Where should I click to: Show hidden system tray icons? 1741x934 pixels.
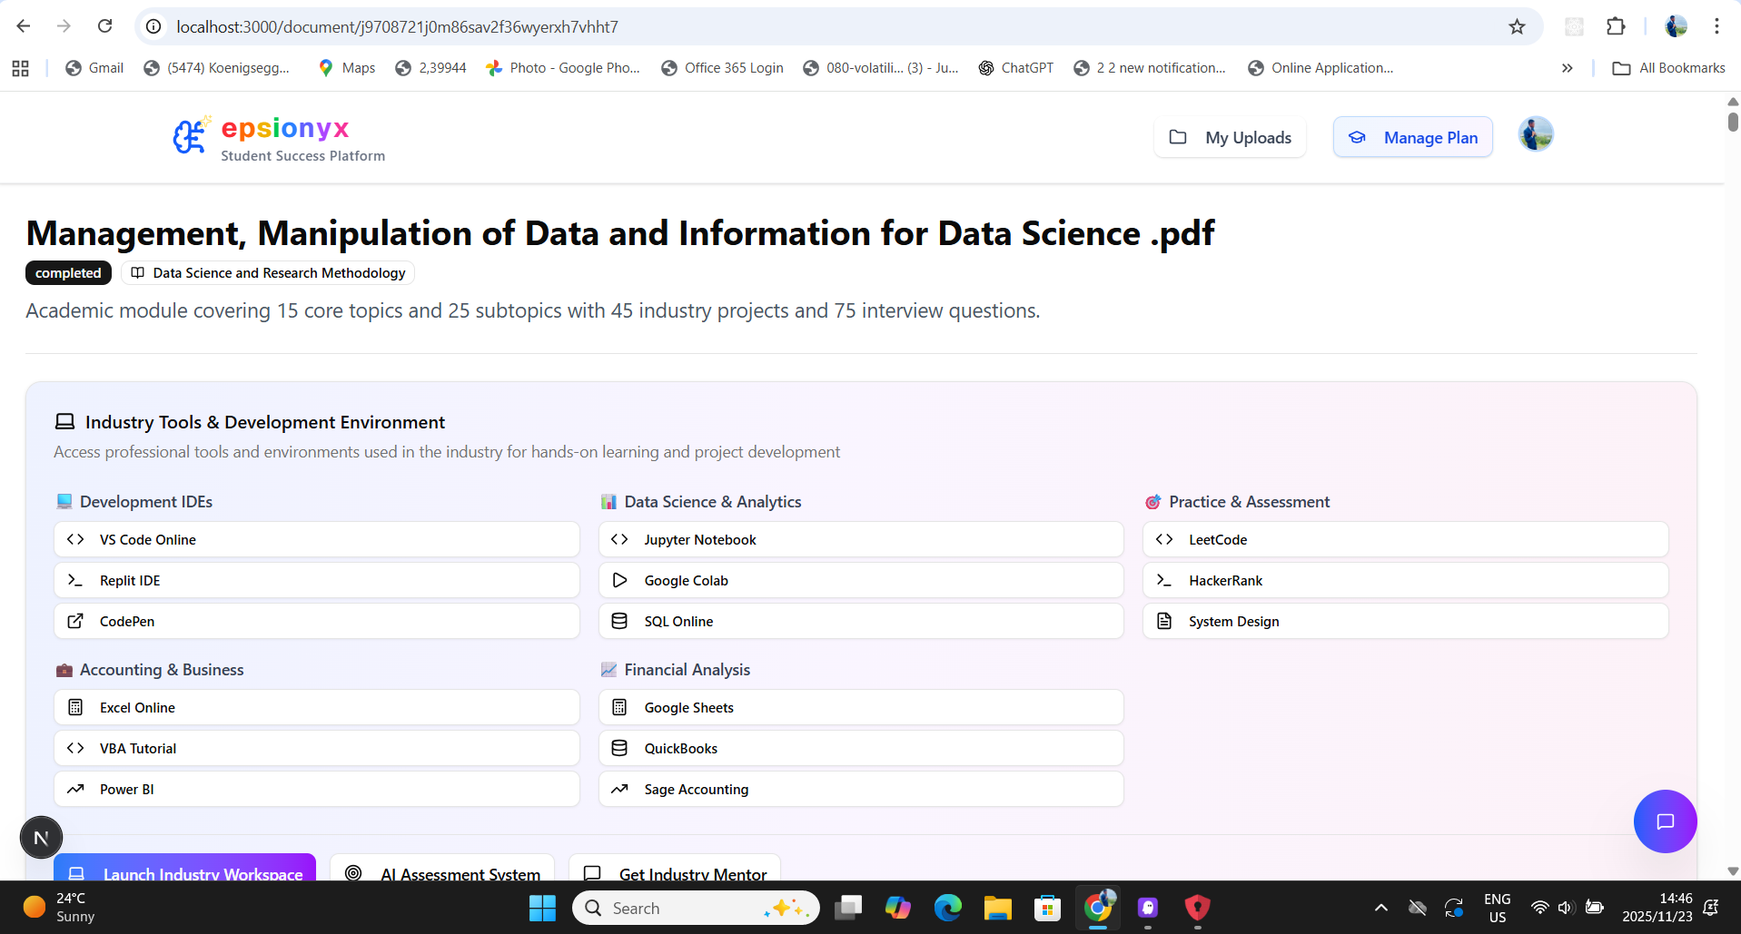pos(1380,908)
